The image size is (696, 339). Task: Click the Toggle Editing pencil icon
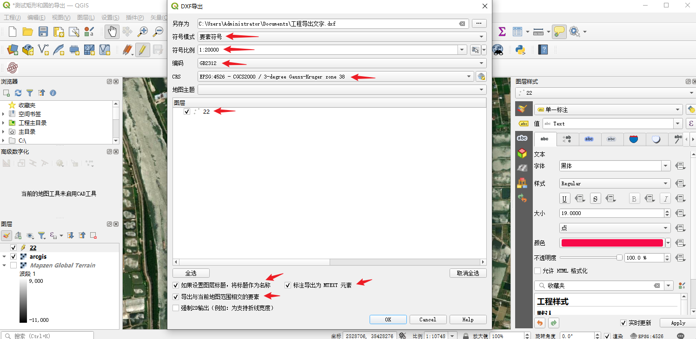(x=142, y=50)
